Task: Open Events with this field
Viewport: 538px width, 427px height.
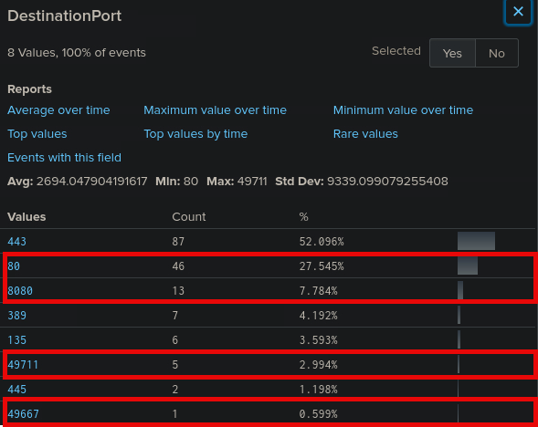Action: pyautogui.click(x=64, y=158)
